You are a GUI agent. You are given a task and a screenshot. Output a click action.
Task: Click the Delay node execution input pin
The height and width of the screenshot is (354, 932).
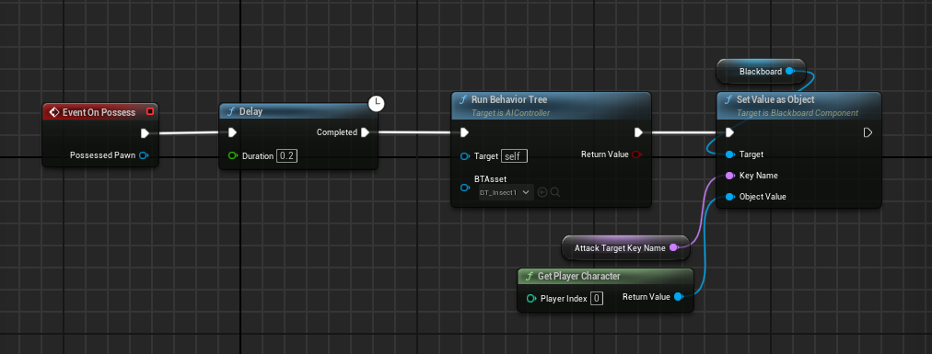(x=232, y=132)
